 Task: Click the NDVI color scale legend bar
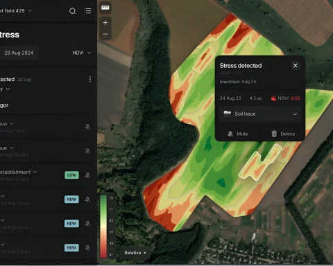pyautogui.click(x=103, y=227)
